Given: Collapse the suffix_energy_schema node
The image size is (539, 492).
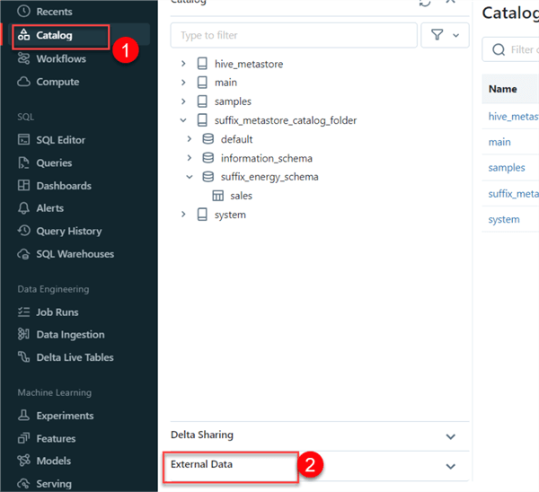Looking at the screenshot, I should [190, 177].
